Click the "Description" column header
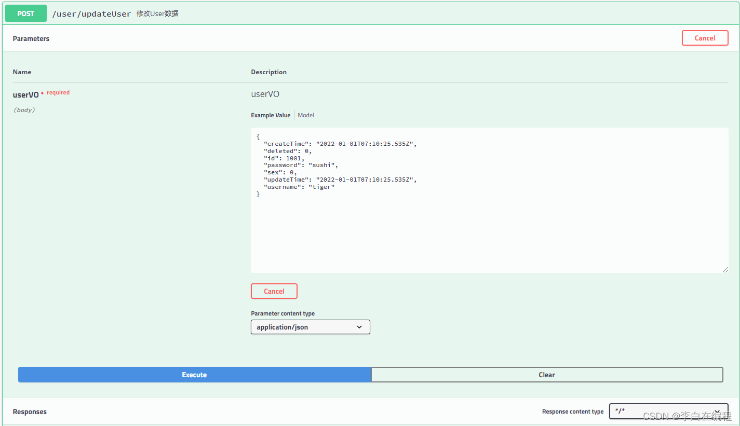 click(x=268, y=72)
